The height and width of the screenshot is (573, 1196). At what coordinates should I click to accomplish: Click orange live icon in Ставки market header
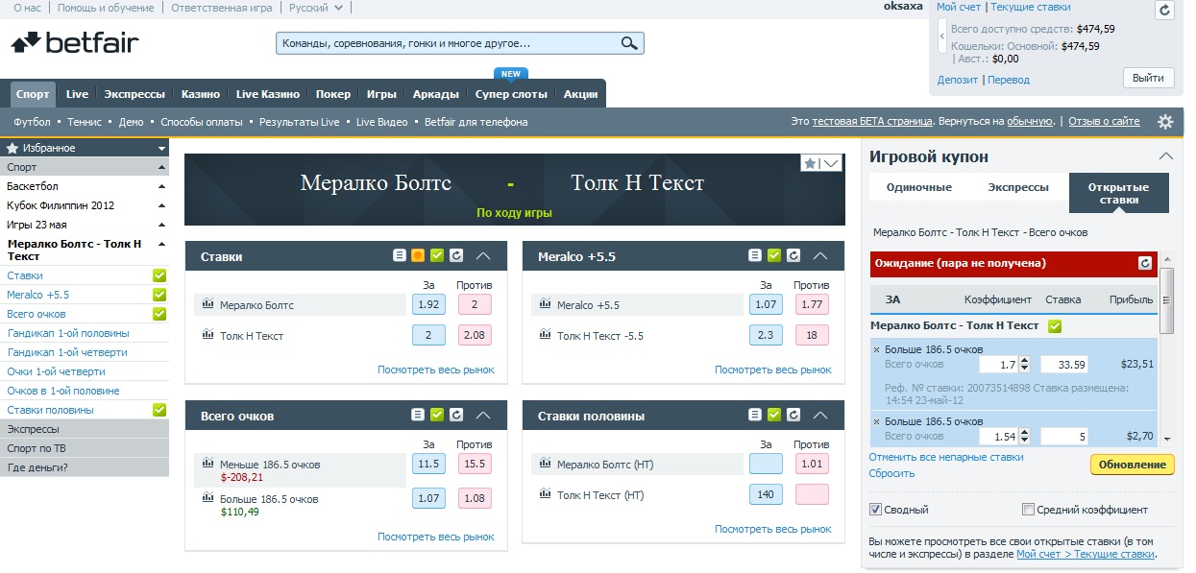pos(418,256)
